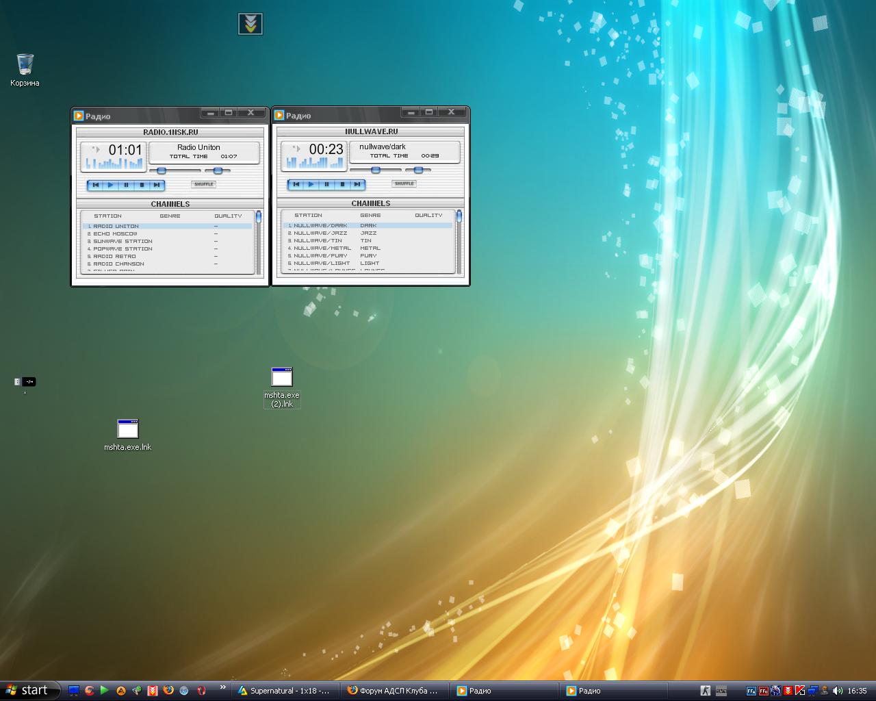The image size is (876, 701).
Task: Open the Recycle Bin (Корзина) desktop icon
Action: 25,65
